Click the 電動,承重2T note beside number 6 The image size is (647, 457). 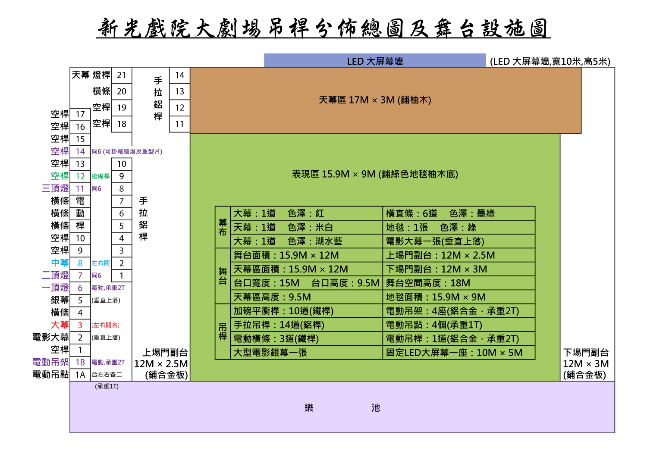108,288
